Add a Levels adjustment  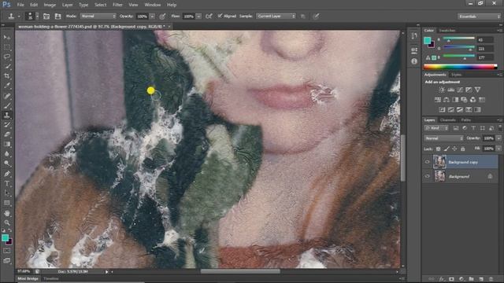451,90
